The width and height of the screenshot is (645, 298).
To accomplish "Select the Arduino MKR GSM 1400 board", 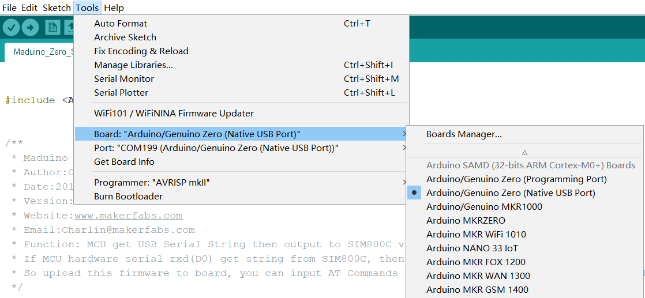I will pos(525,290).
